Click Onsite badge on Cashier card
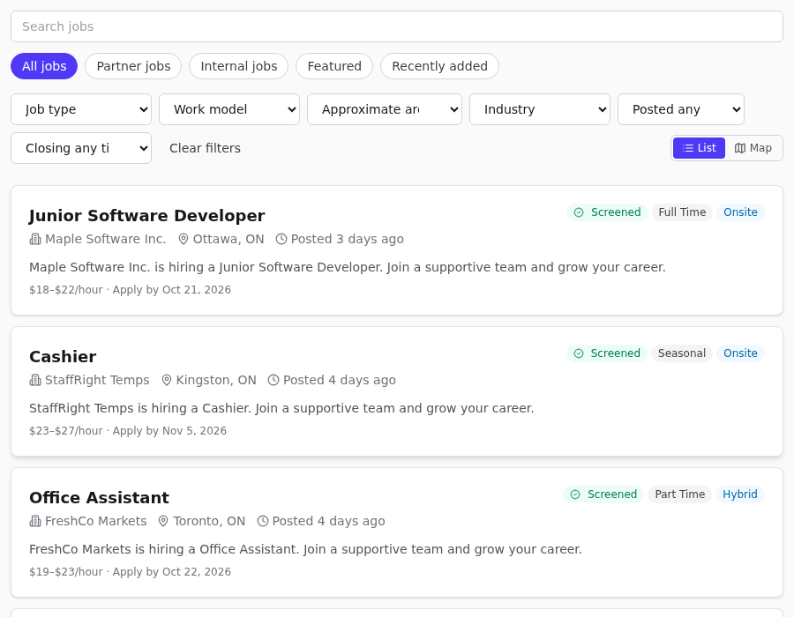 (x=740, y=353)
